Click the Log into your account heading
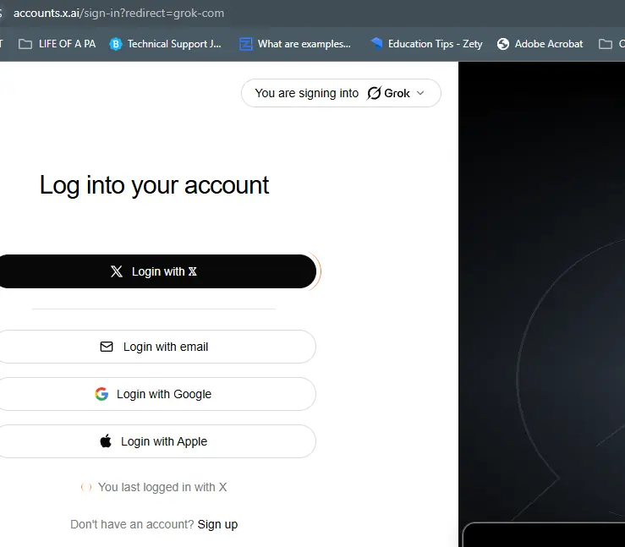Viewport: 625px width, 547px height. 154,185
